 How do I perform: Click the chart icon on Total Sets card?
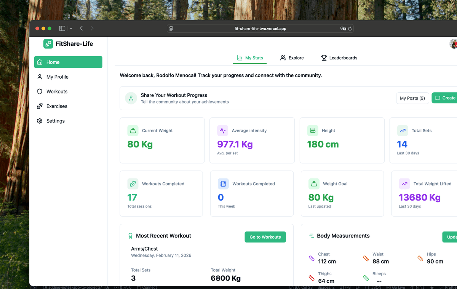point(403,130)
